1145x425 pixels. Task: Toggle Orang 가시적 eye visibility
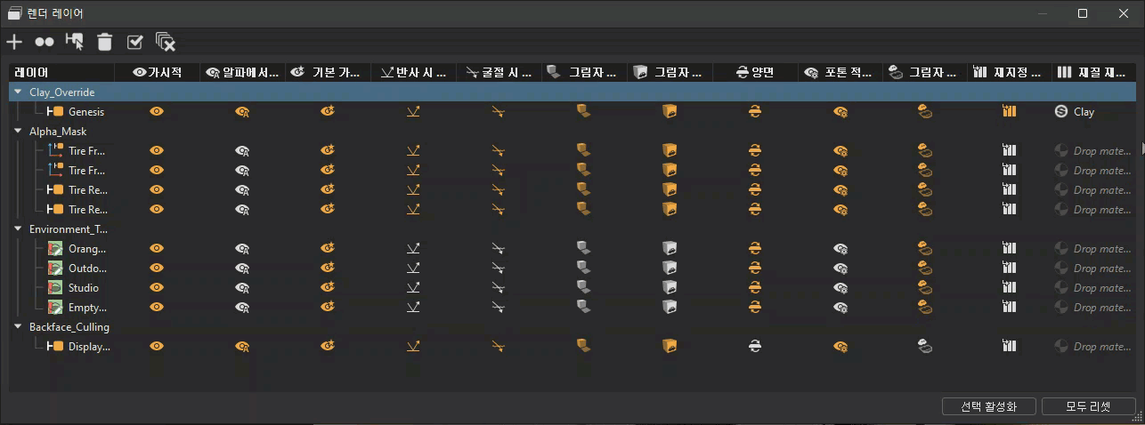157,249
